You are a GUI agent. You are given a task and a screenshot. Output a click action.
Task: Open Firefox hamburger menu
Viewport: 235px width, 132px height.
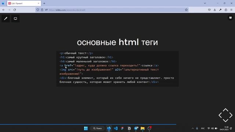click(x=231, y=10)
